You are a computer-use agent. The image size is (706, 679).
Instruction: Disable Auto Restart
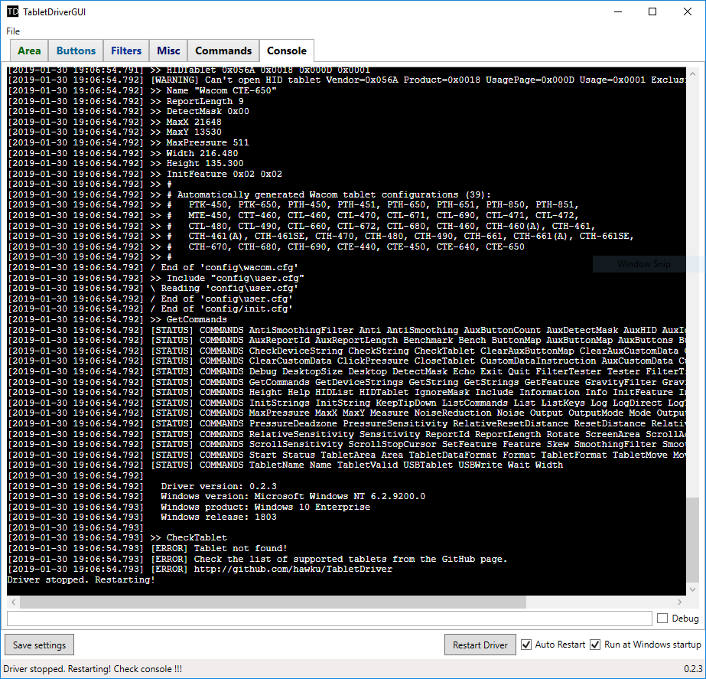click(x=526, y=645)
